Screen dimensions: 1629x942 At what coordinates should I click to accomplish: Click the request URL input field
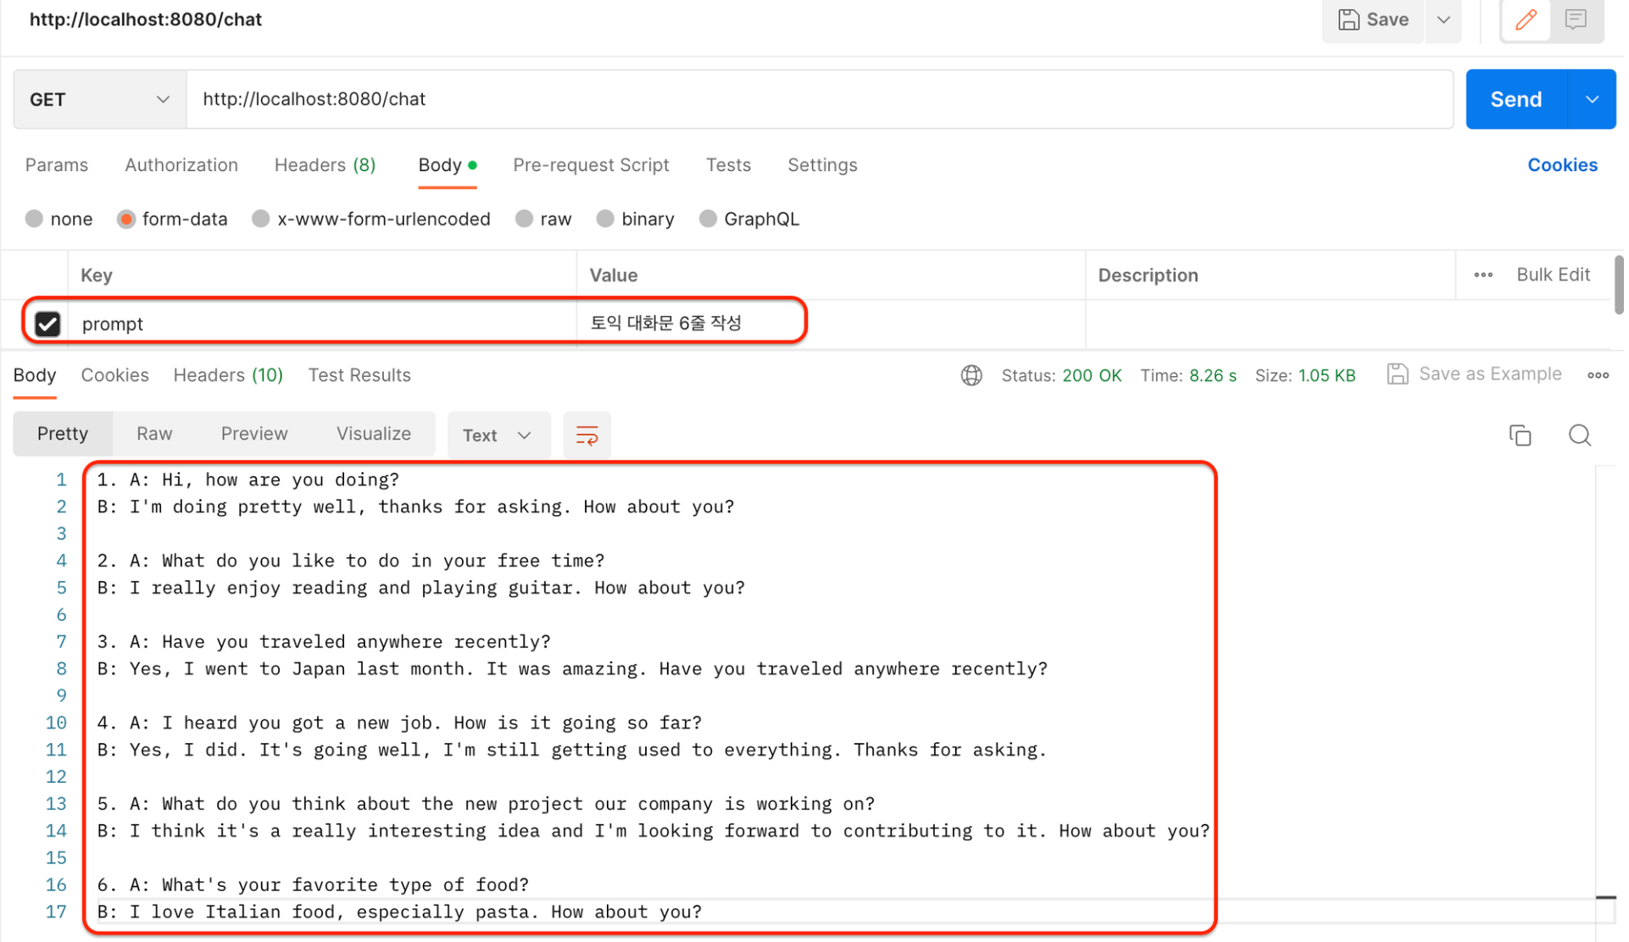[820, 100]
